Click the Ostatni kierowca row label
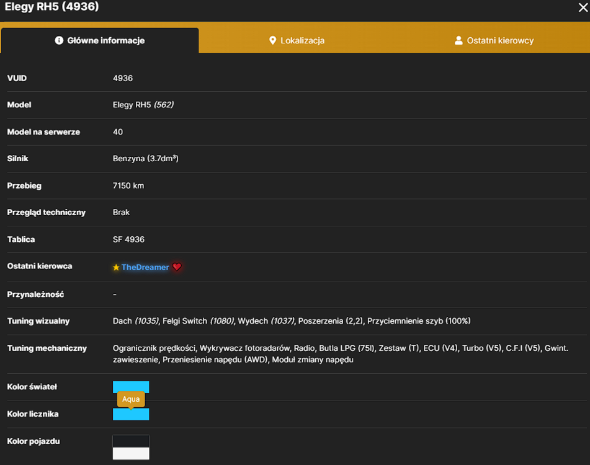 tap(40, 266)
